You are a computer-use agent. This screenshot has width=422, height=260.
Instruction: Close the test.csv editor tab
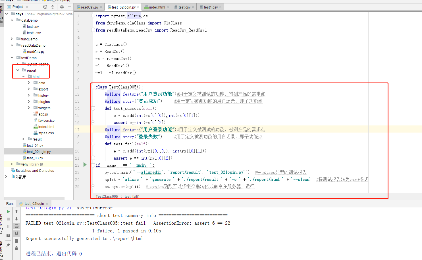coord(193,7)
